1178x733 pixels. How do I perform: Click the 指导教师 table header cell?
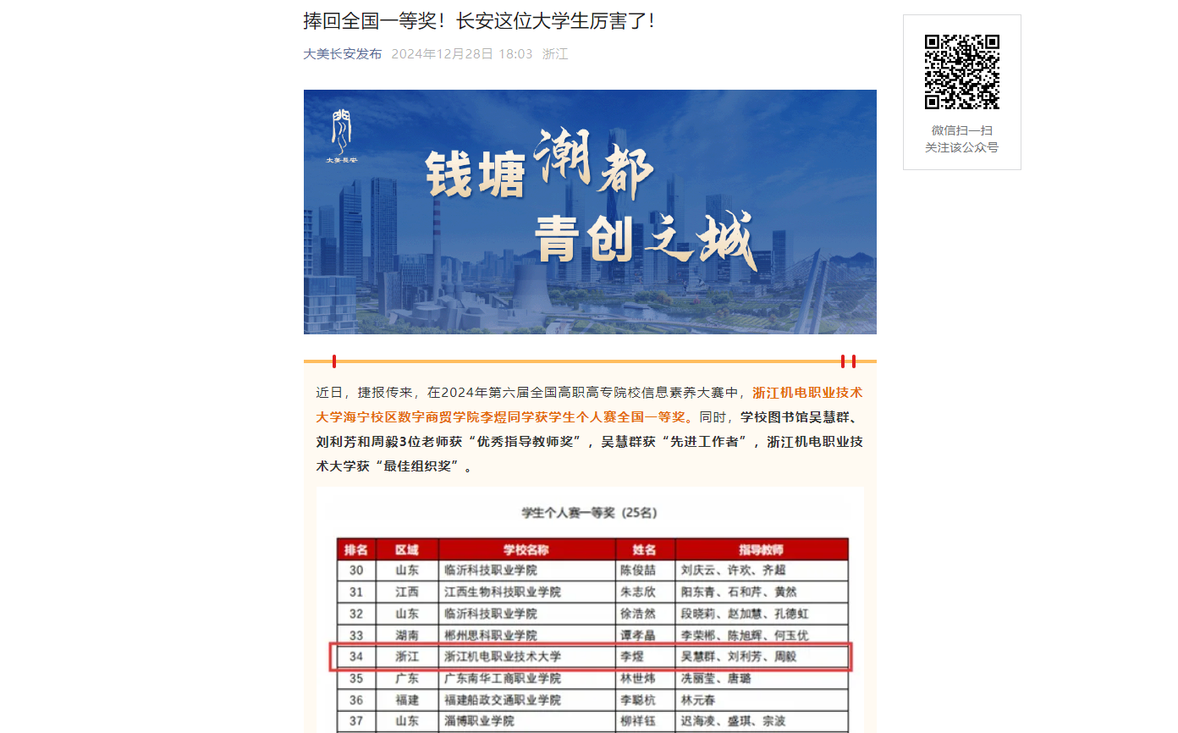coord(762,549)
